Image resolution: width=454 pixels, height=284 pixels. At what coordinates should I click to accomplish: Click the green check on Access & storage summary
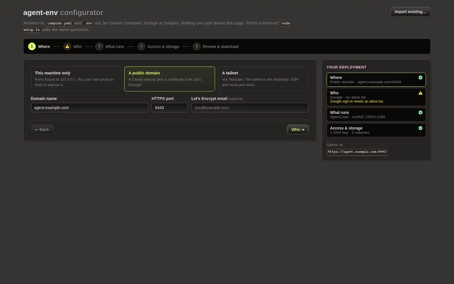[x=420, y=128]
